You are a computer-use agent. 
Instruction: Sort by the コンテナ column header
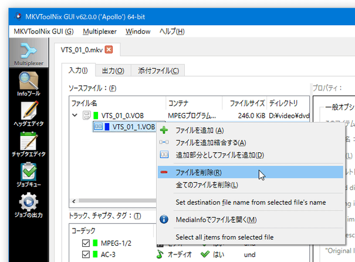coord(194,103)
